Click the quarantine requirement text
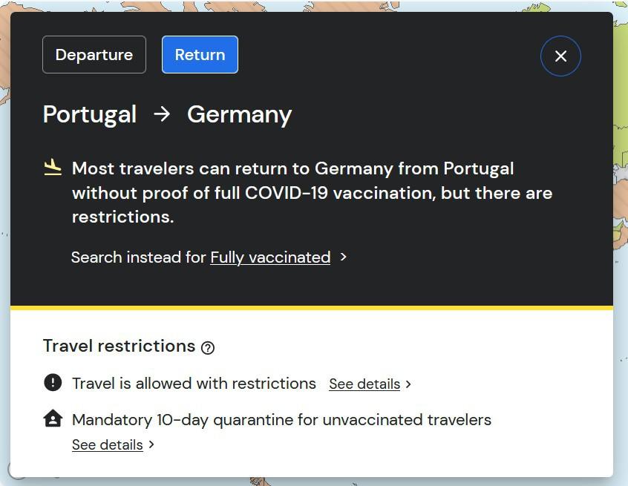Image resolution: width=628 pixels, height=486 pixels. point(281,420)
